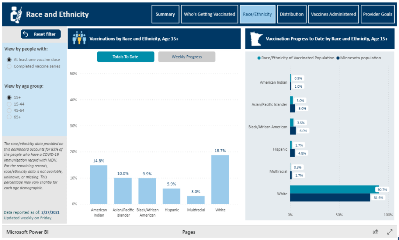Enter full screen with expand arrow icon
Viewport: 399px width, 240px height.
(389, 232)
